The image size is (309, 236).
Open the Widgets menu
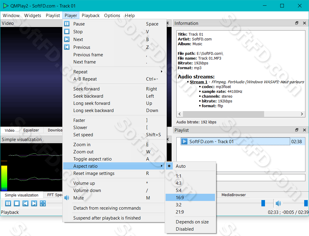tap(33, 15)
